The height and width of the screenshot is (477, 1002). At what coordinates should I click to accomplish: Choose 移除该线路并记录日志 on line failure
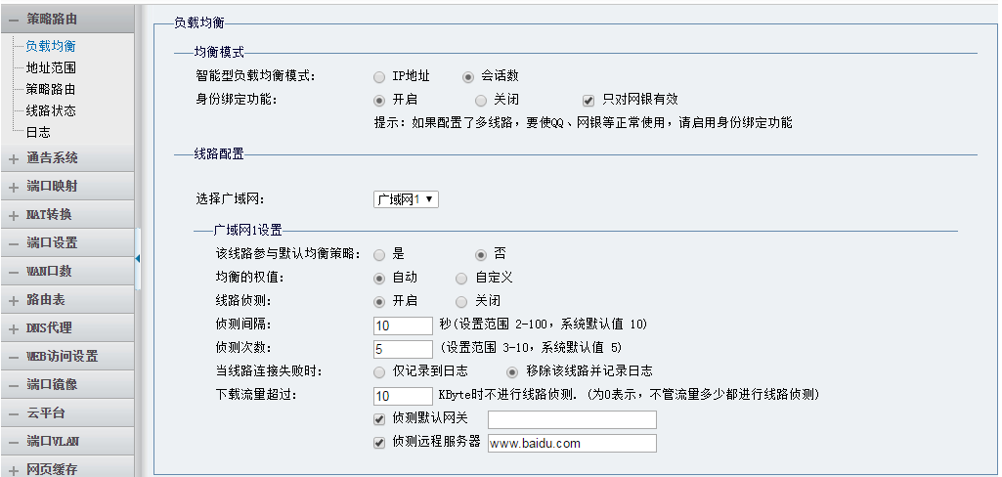click(512, 371)
